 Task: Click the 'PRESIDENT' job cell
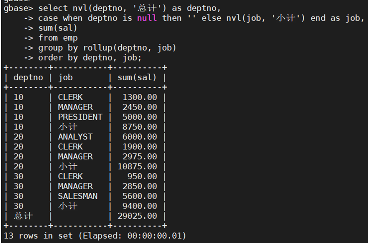[x=80, y=117]
